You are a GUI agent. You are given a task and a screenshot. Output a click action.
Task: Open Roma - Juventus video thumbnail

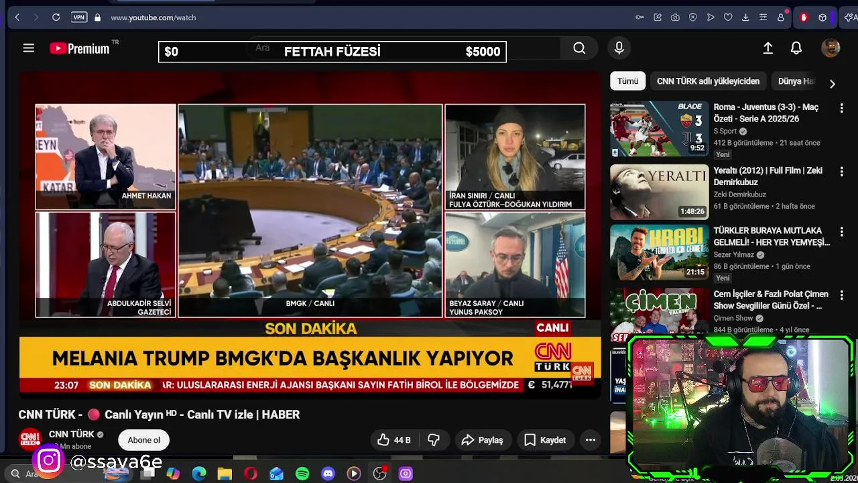660,129
